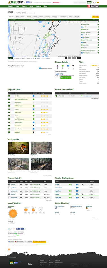Open the Ride Log dropdown menu
The height and width of the screenshot is (268, 107).
[39, 6]
